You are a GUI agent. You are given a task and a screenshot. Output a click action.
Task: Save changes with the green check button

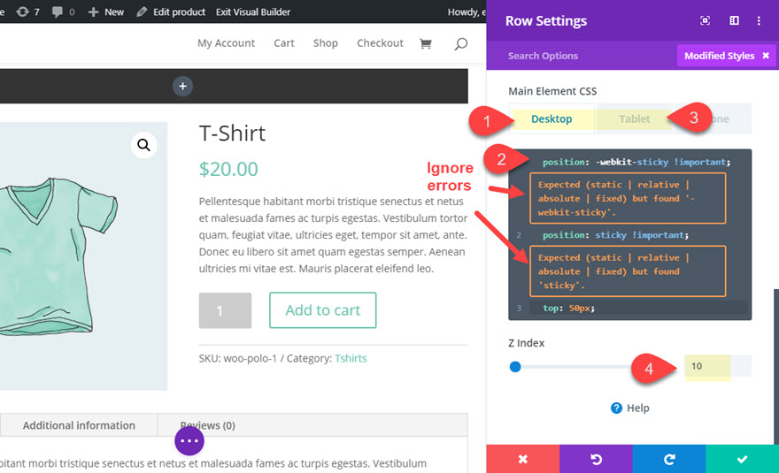pyautogui.click(x=742, y=459)
